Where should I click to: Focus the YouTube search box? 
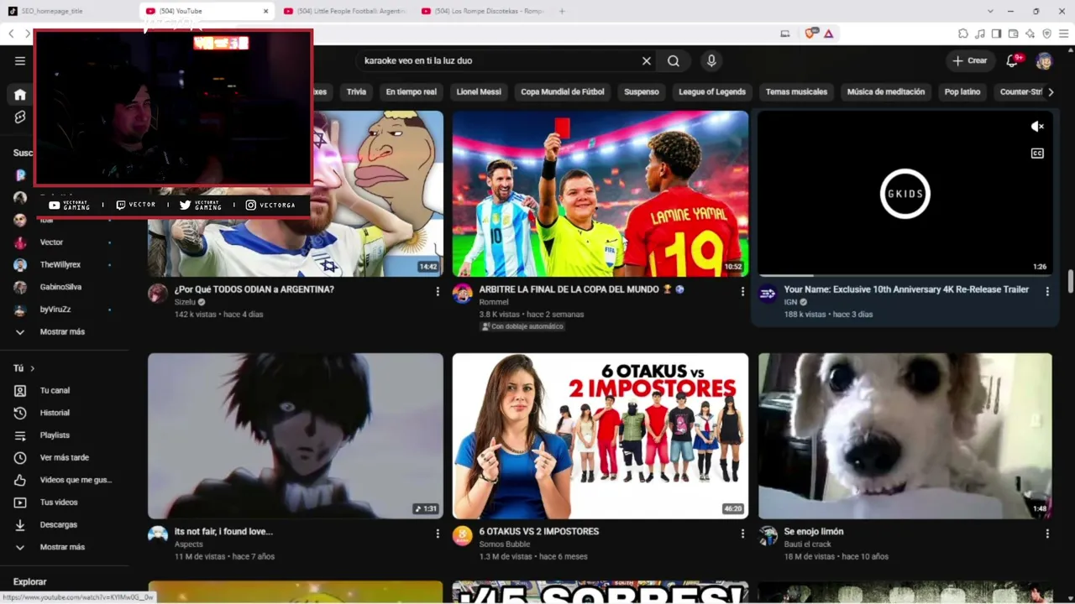(x=499, y=60)
